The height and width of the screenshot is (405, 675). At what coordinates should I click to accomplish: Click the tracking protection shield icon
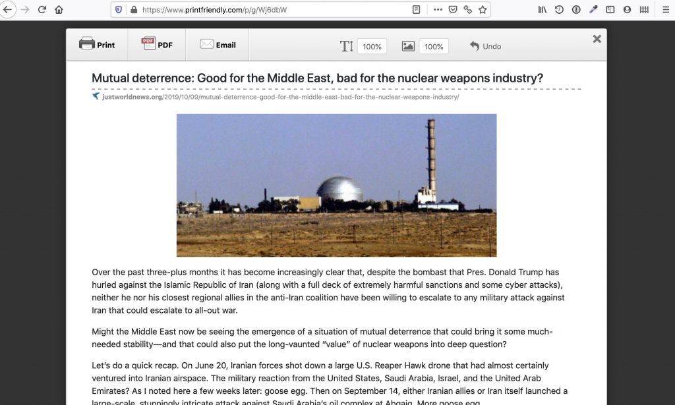pyautogui.click(x=119, y=10)
